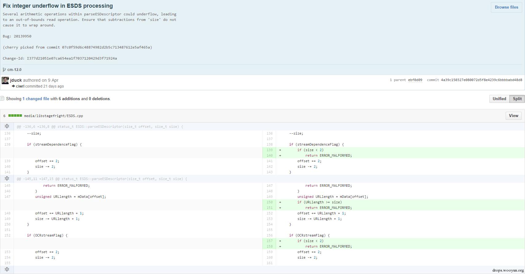Click the cm-12.0 branch label

pyautogui.click(x=14, y=70)
